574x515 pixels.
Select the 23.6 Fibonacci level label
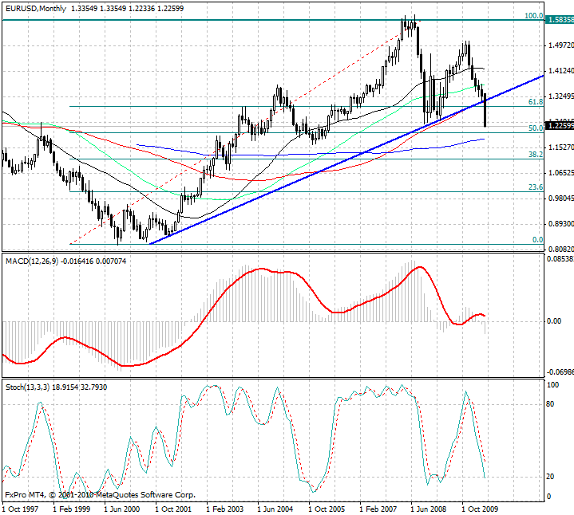[x=536, y=187]
